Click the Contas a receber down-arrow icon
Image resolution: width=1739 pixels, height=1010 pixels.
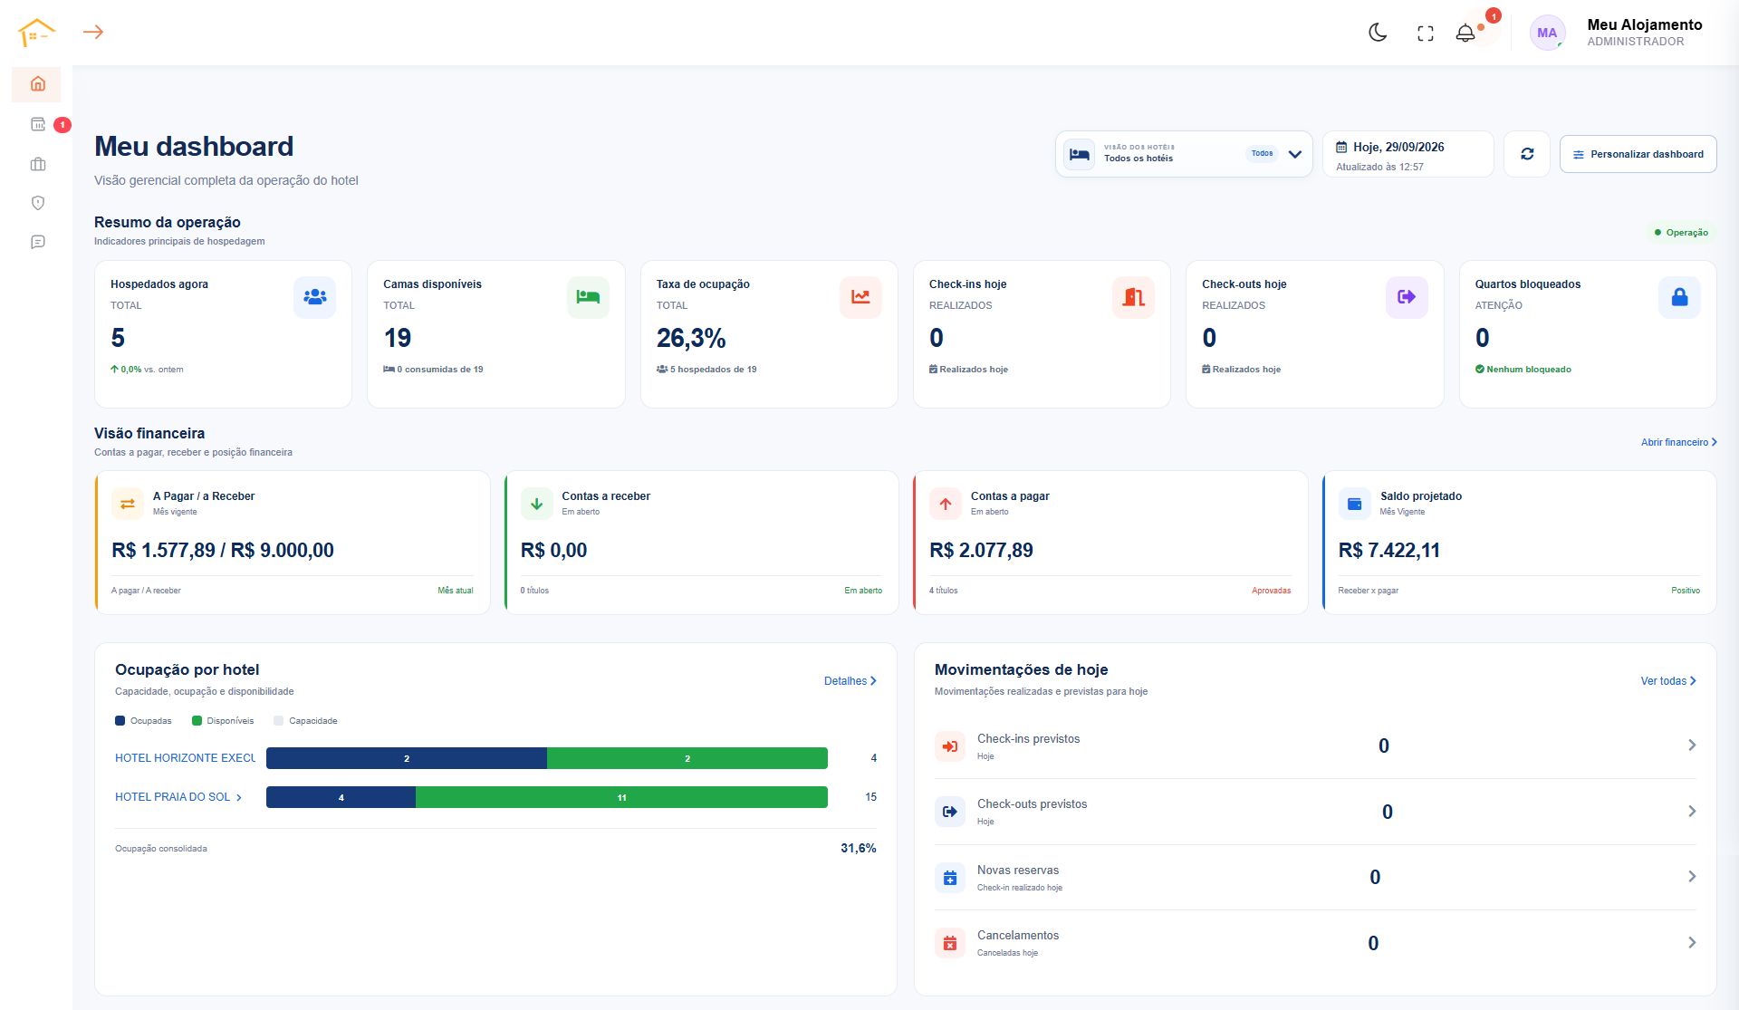537,504
